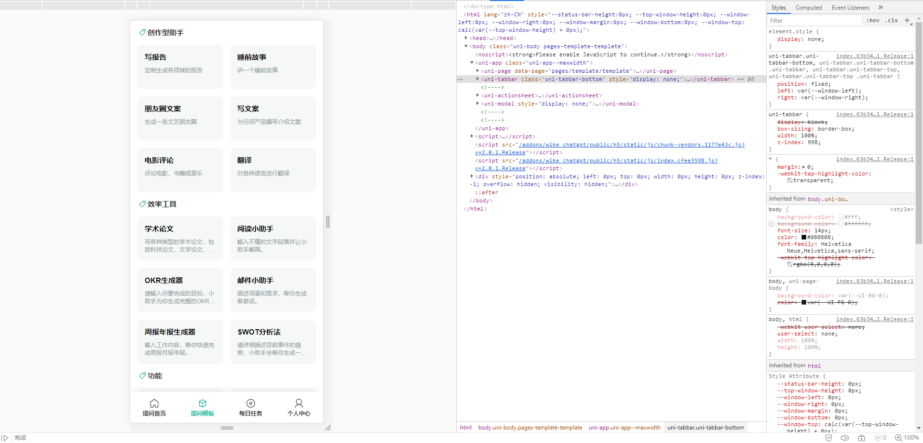Click the shield security icon in status bar
Viewport: 923px width, 443px height.
pos(828,438)
